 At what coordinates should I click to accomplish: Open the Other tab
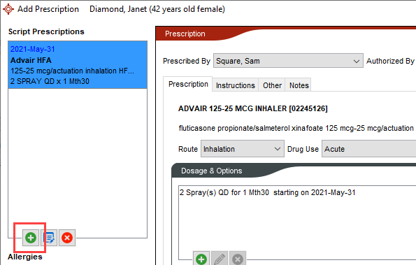[x=272, y=85]
